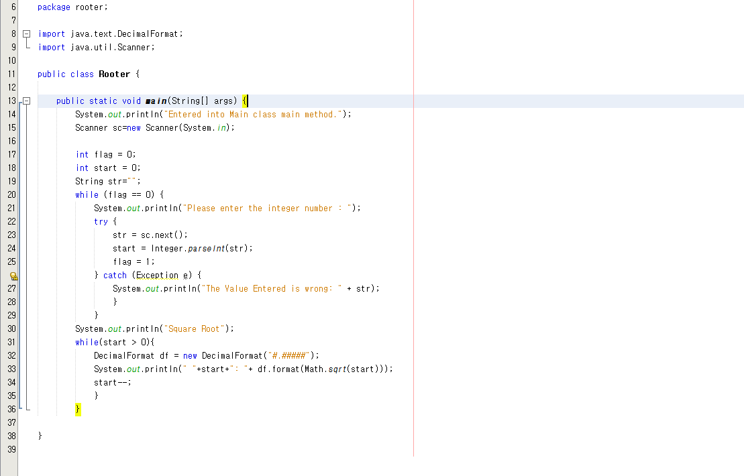Select line number 17 in the gutter
The image size is (744, 476).
[x=11, y=154]
